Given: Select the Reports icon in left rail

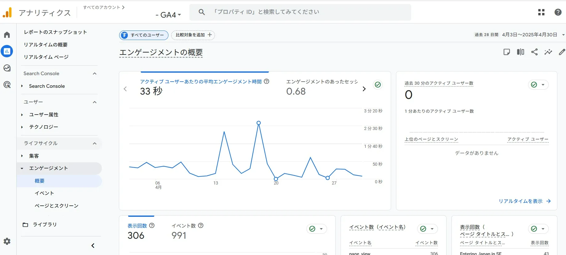Looking at the screenshot, I should tap(7, 51).
